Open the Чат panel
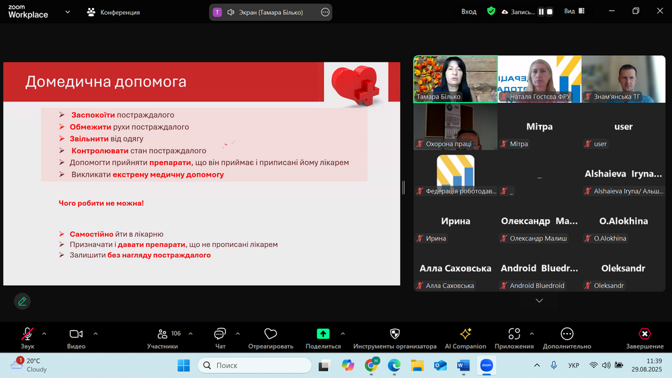Viewport: 672px width, 378px height. pos(220,334)
